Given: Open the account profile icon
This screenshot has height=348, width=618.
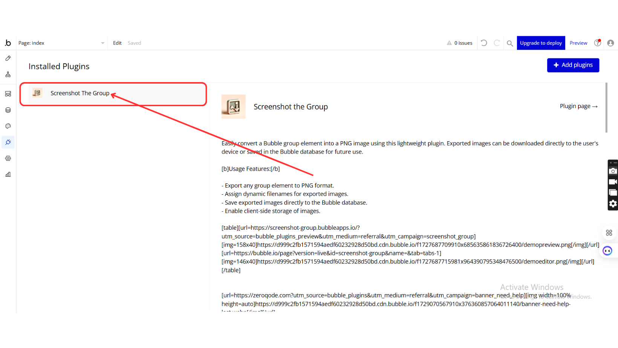Looking at the screenshot, I should coord(610,43).
